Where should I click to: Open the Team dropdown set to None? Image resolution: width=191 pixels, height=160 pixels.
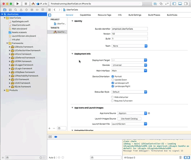point(130,46)
